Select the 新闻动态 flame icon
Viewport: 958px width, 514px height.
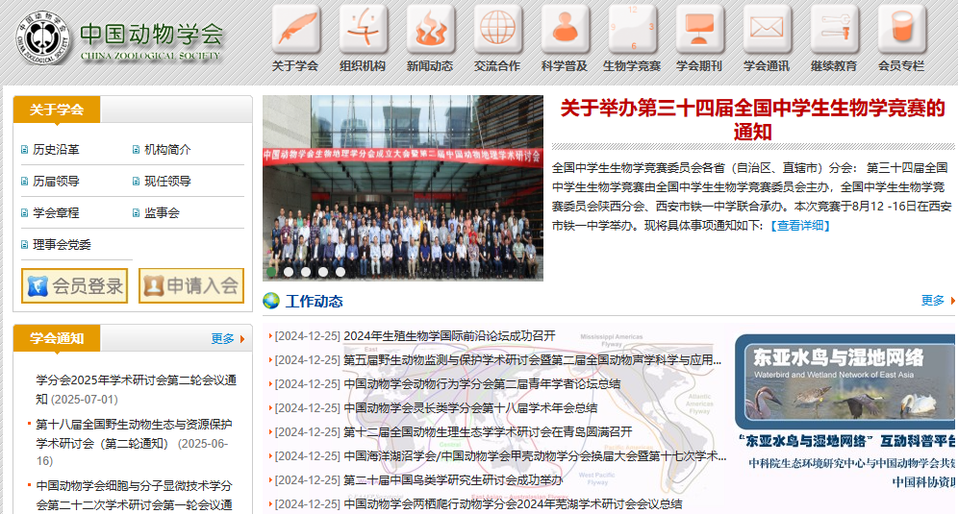tap(430, 30)
